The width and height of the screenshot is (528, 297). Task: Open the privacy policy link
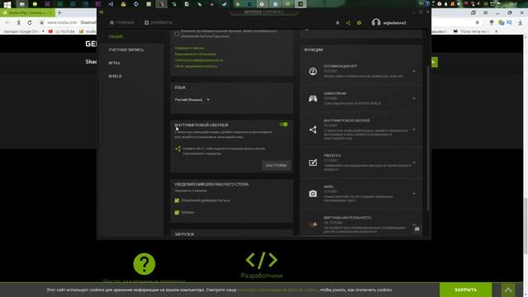(199, 60)
